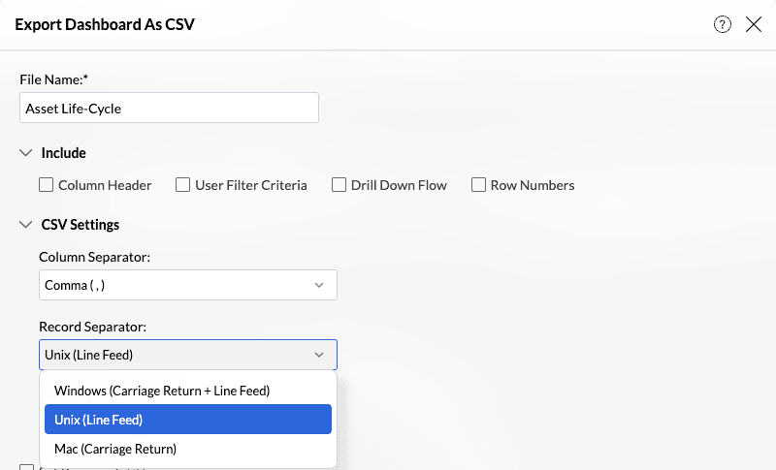Close the Export Dashboard dialog
The height and width of the screenshot is (470, 776).
tap(754, 25)
